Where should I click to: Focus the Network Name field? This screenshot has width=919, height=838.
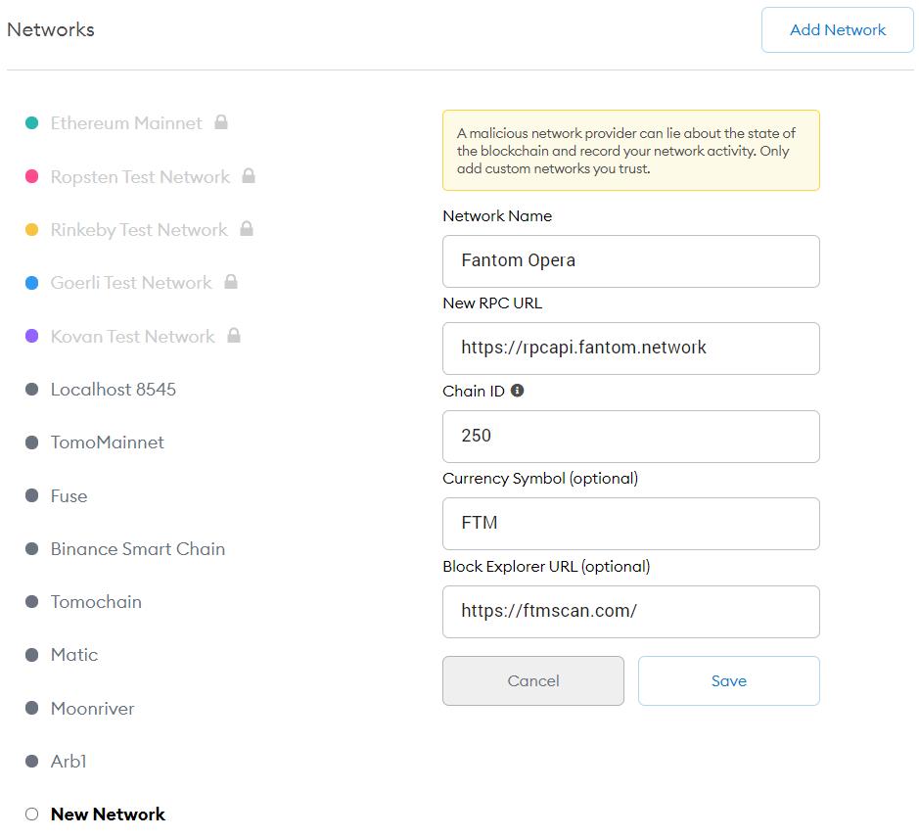click(x=630, y=261)
